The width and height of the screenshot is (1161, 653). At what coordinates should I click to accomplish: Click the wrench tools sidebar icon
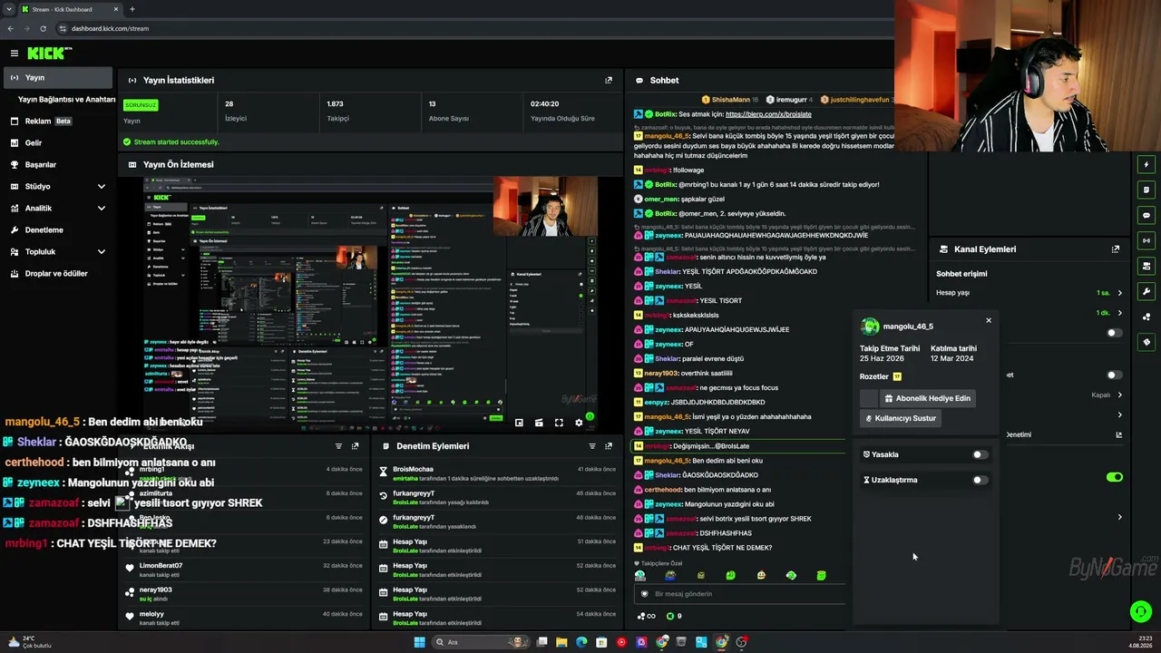point(1146,292)
